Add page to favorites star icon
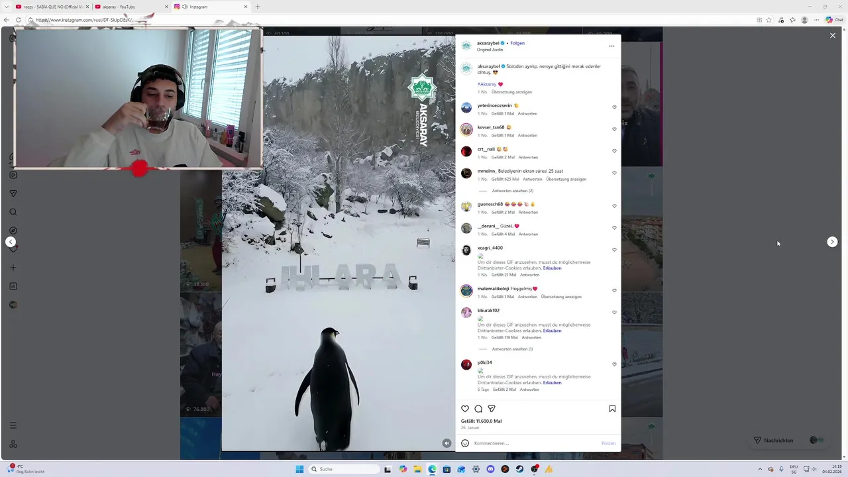 click(768, 20)
